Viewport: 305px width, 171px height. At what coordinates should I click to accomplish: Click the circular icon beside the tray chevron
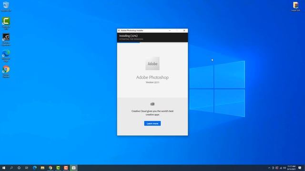(x=273, y=168)
